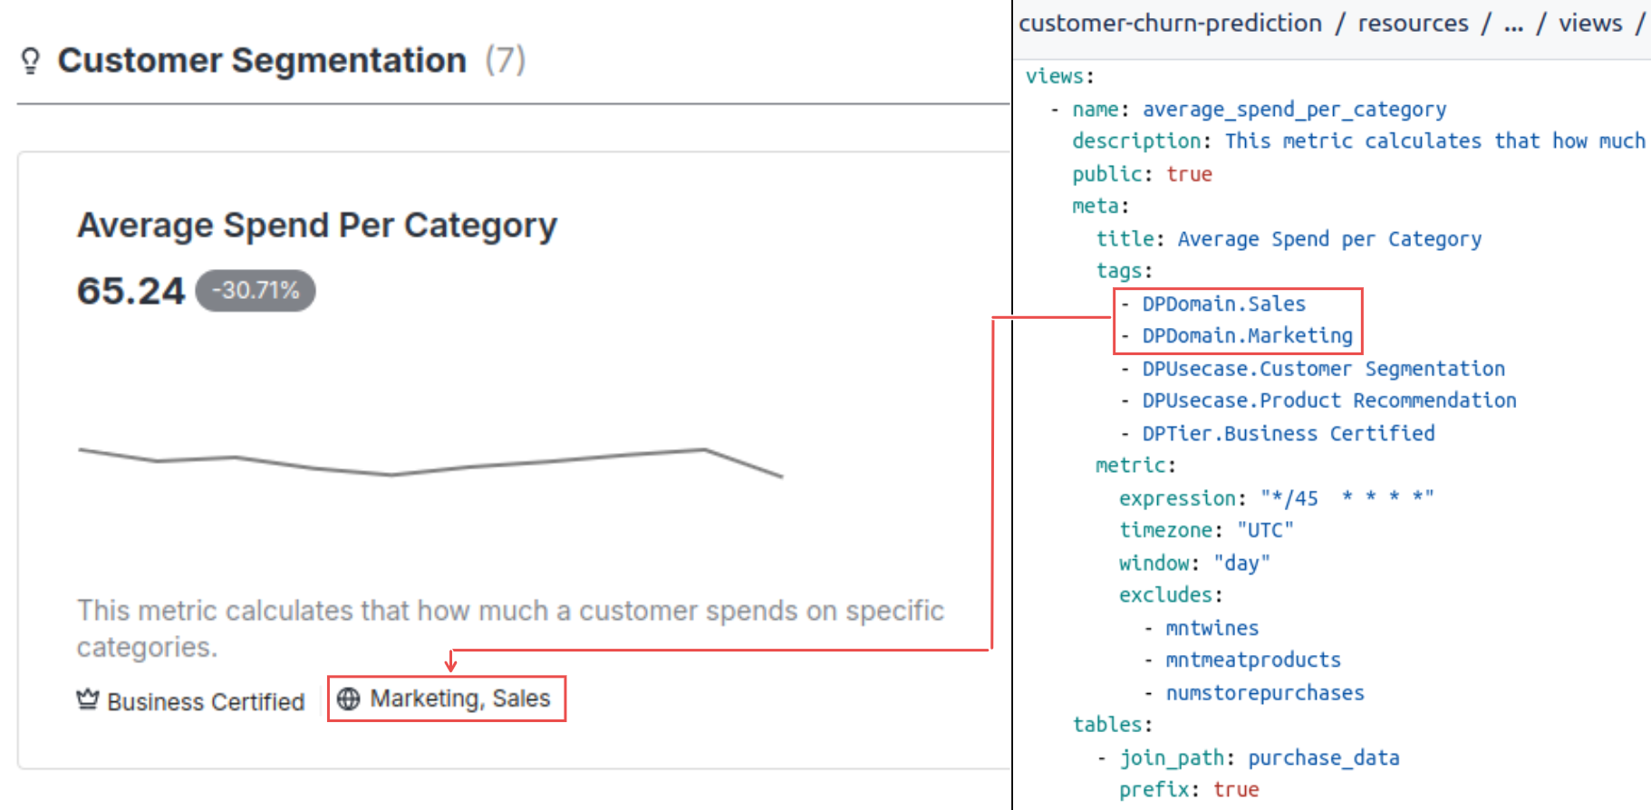
Task: Click title Average Spend per Category line
Action: [1289, 239]
